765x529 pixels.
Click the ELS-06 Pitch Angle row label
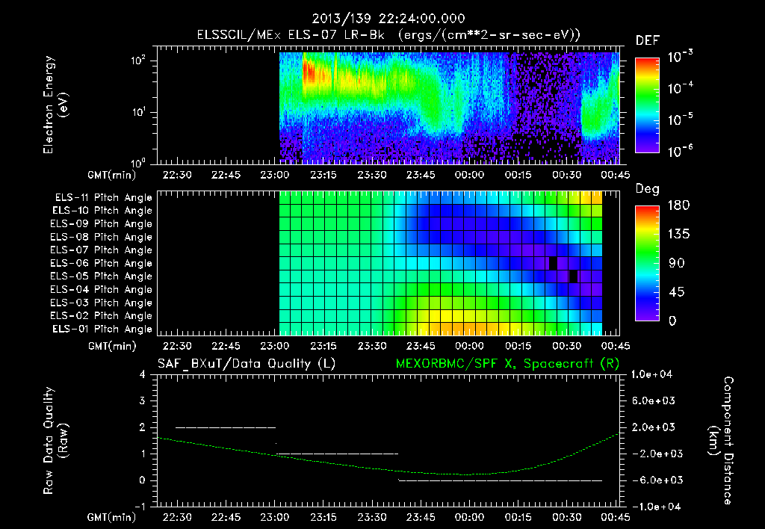pyautogui.click(x=102, y=264)
